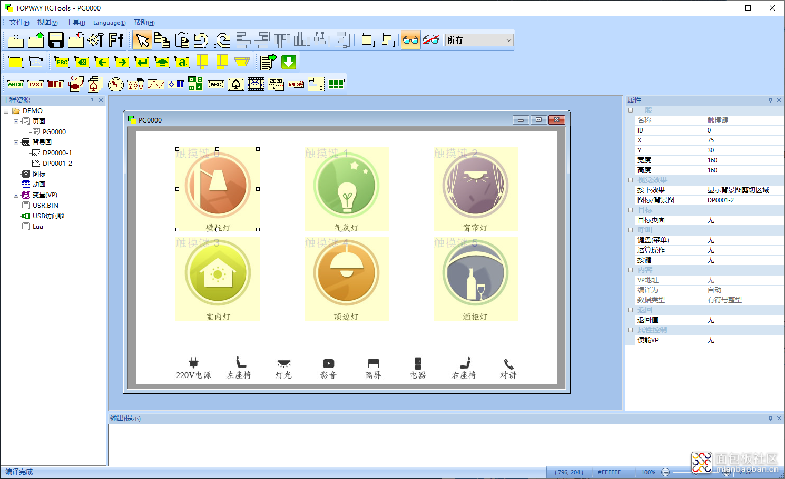Collapse the 一般 property group
The width and height of the screenshot is (785, 479).
pyautogui.click(x=630, y=110)
